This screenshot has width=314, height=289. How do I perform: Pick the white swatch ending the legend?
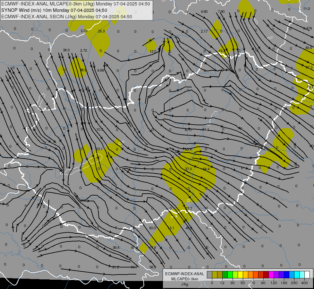(x=307, y=275)
